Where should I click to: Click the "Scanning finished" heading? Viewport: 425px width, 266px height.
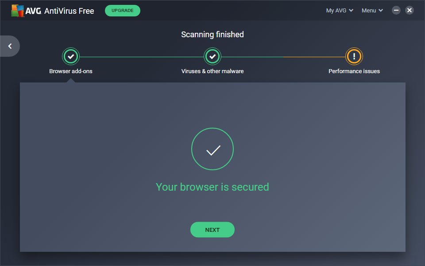pos(212,35)
